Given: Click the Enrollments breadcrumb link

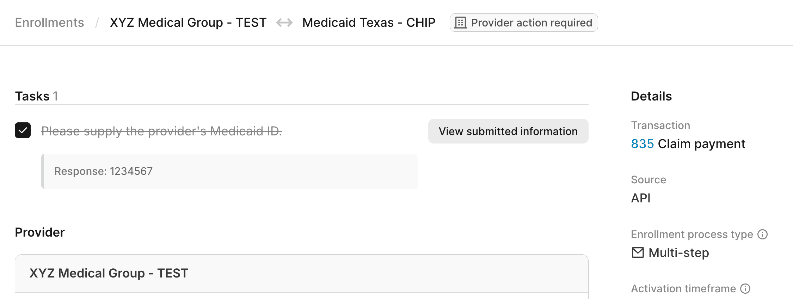Looking at the screenshot, I should (x=49, y=23).
